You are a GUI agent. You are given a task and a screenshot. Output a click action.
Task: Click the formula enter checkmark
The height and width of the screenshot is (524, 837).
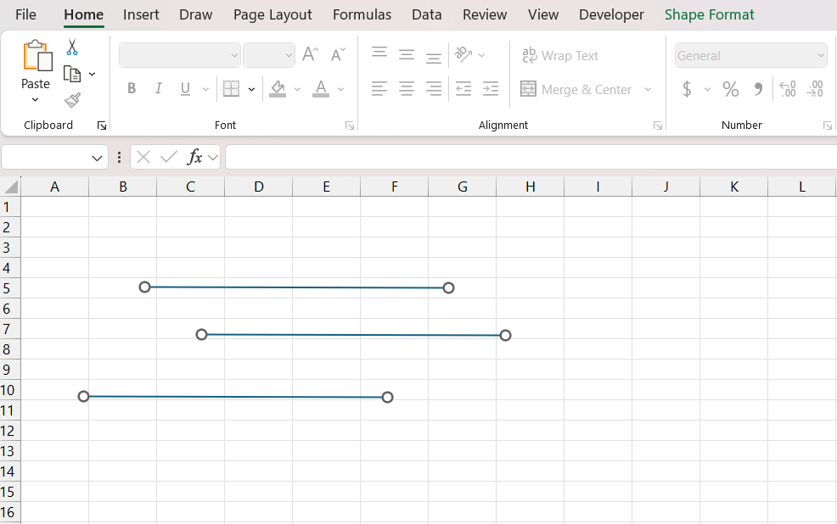tap(169, 157)
